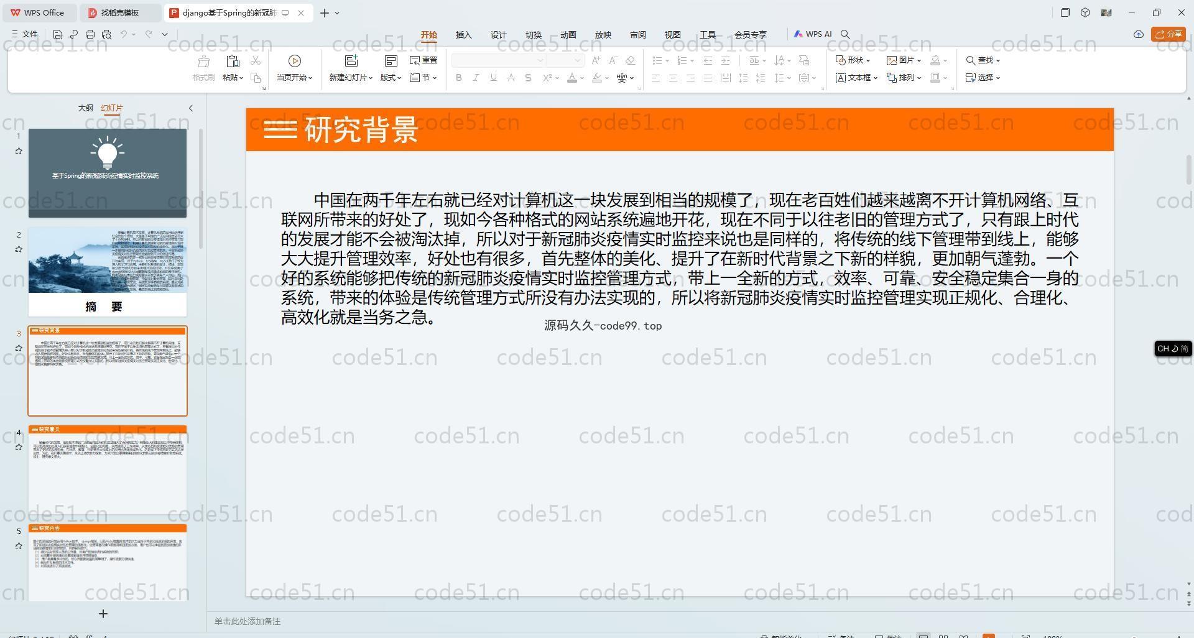Toggle italic formatting

pos(476,78)
